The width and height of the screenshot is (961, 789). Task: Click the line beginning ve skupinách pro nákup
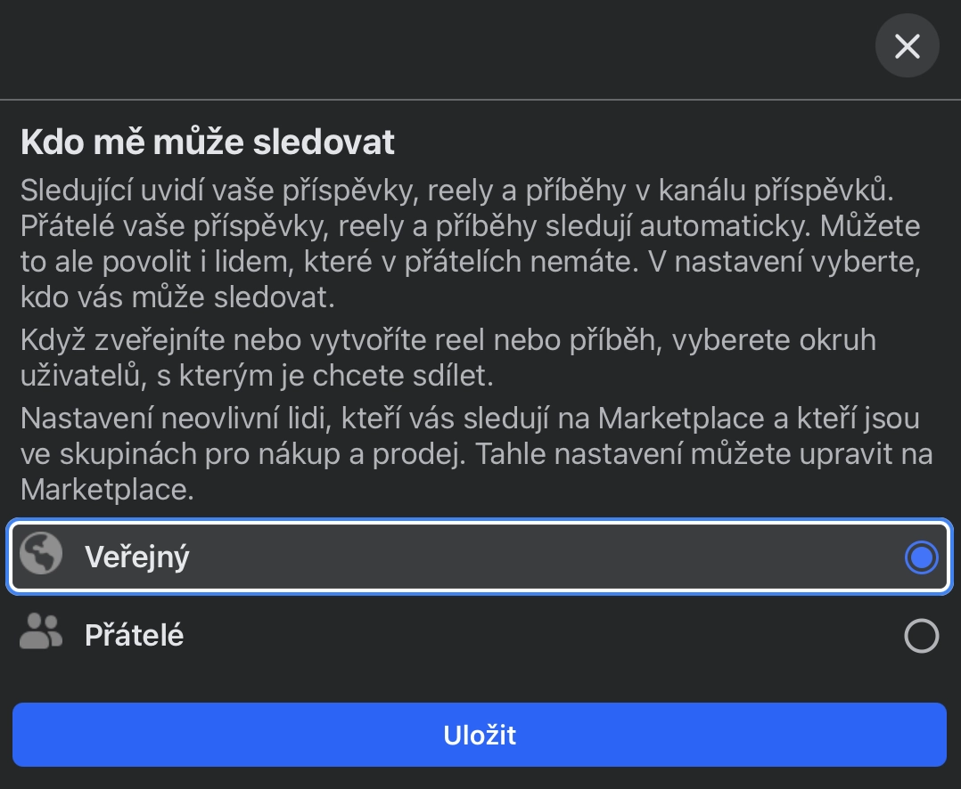click(x=476, y=454)
